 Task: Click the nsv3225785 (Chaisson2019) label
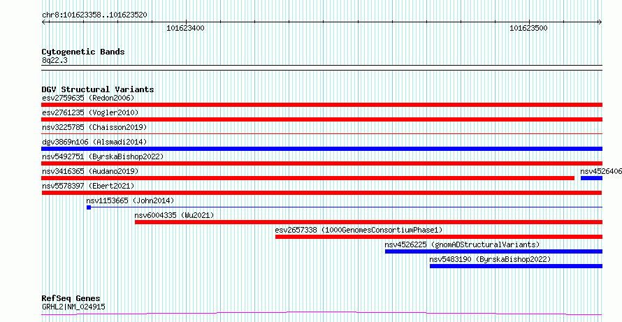point(94,128)
